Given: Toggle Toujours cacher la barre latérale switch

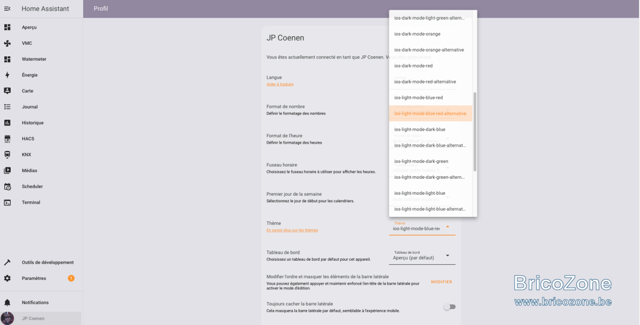Looking at the screenshot, I should (x=450, y=307).
